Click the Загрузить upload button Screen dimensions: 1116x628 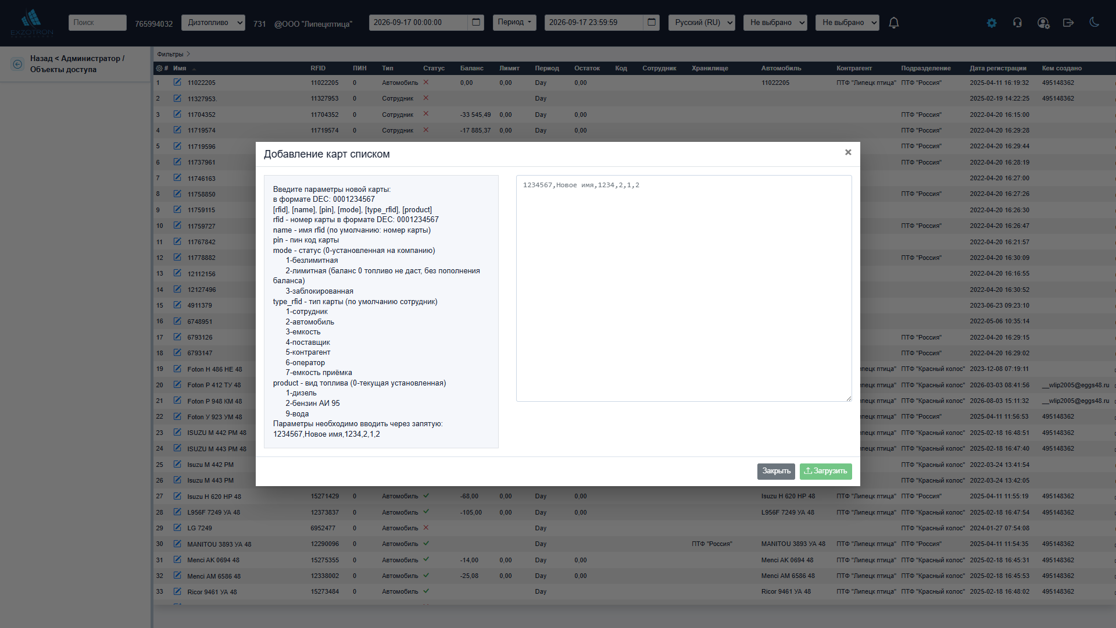(825, 471)
